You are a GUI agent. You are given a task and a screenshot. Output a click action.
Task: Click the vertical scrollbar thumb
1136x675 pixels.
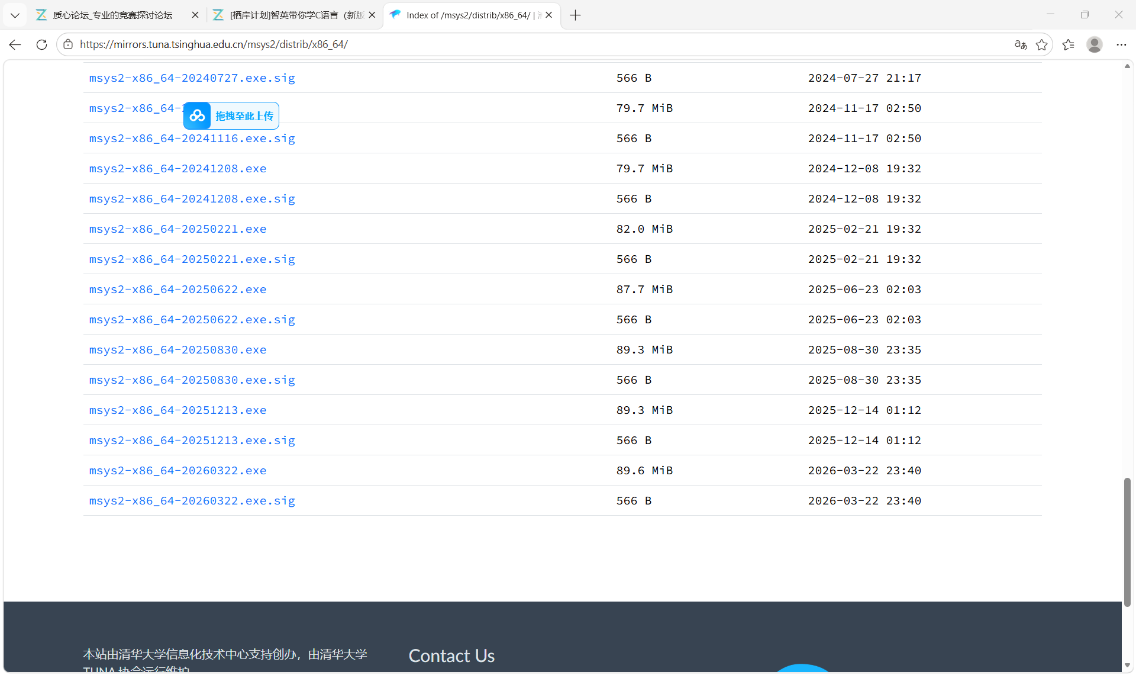(x=1127, y=542)
